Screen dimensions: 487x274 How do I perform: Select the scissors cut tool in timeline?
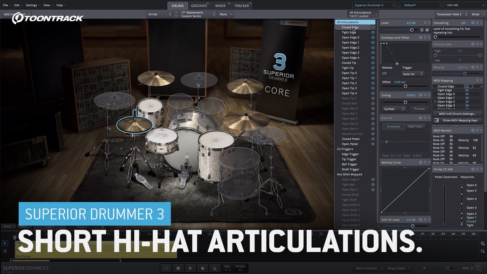[5, 251]
